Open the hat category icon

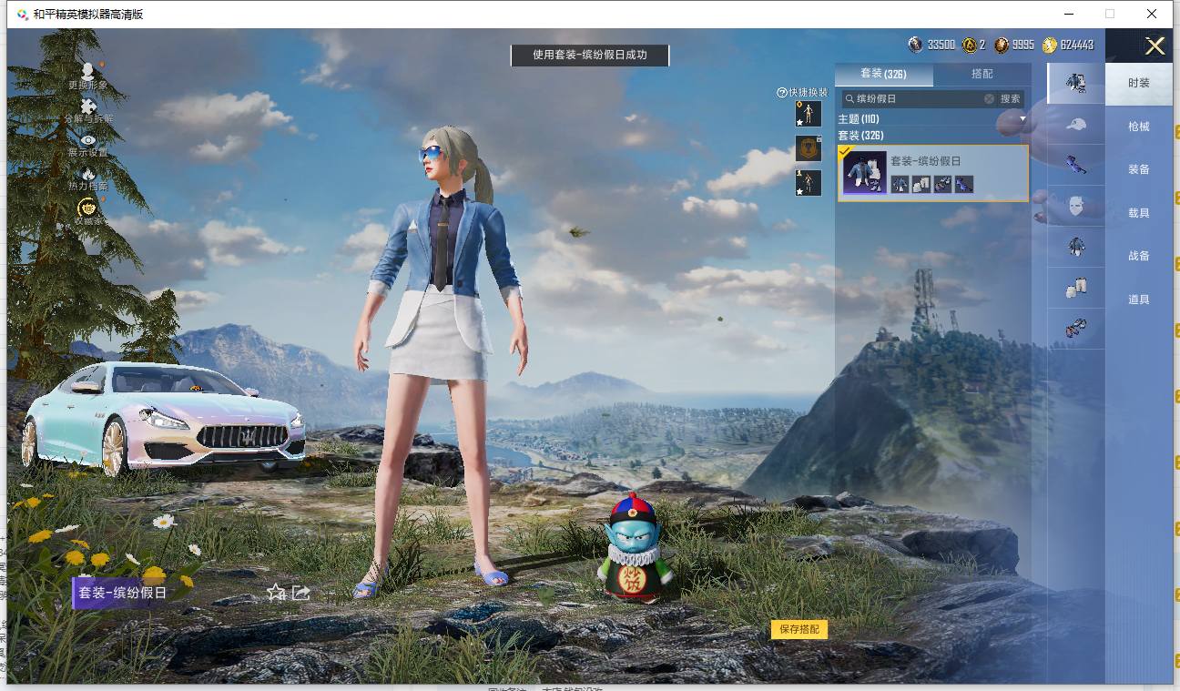(x=1076, y=124)
